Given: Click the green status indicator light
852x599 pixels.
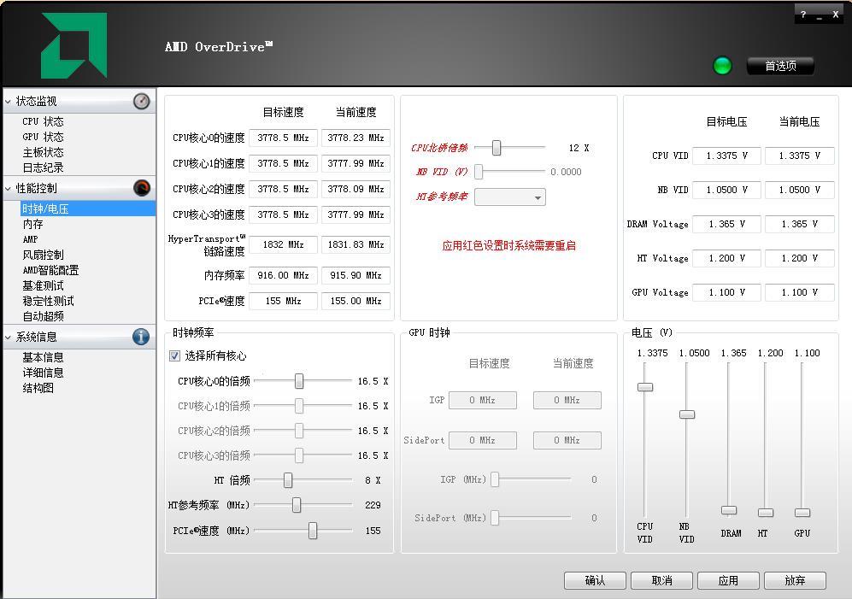Looking at the screenshot, I should (x=722, y=66).
